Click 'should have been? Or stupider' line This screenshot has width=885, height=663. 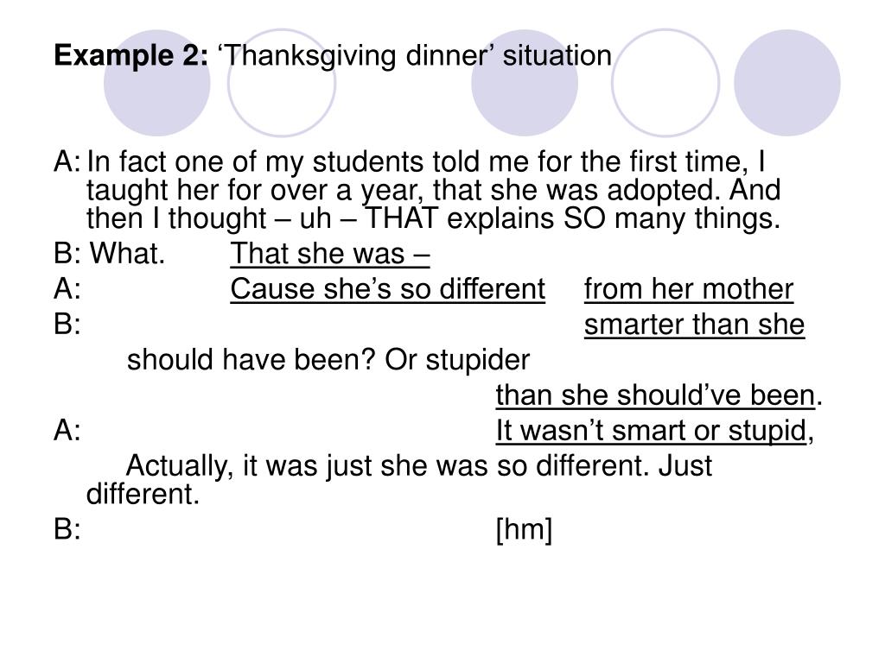[x=328, y=360]
